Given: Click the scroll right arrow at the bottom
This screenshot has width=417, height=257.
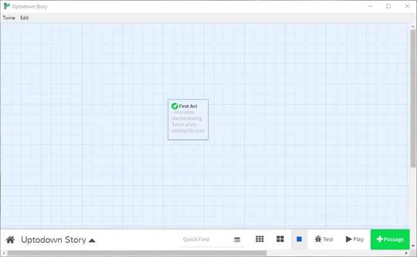Looking at the screenshot, I should click(406, 253).
